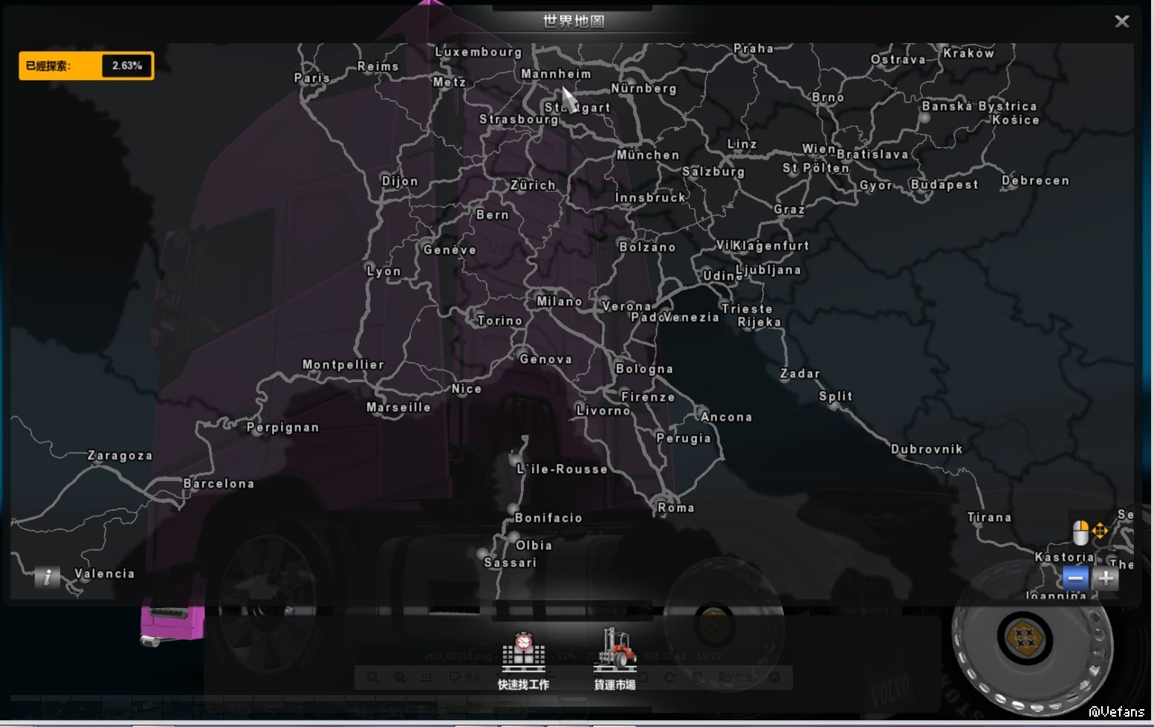
Task: Select Ostrava city label
Action: click(898, 59)
